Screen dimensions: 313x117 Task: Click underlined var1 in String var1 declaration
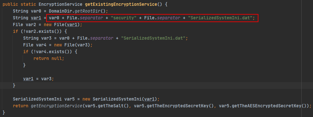click(x=36, y=18)
